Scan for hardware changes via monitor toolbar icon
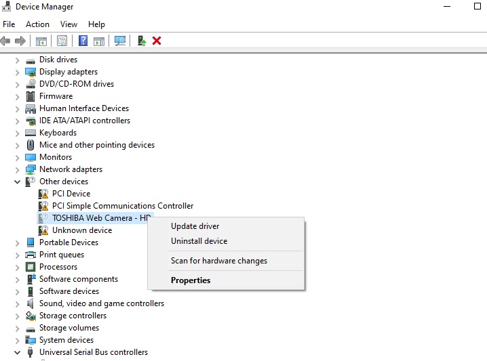The width and height of the screenshot is (487, 361). 120,41
